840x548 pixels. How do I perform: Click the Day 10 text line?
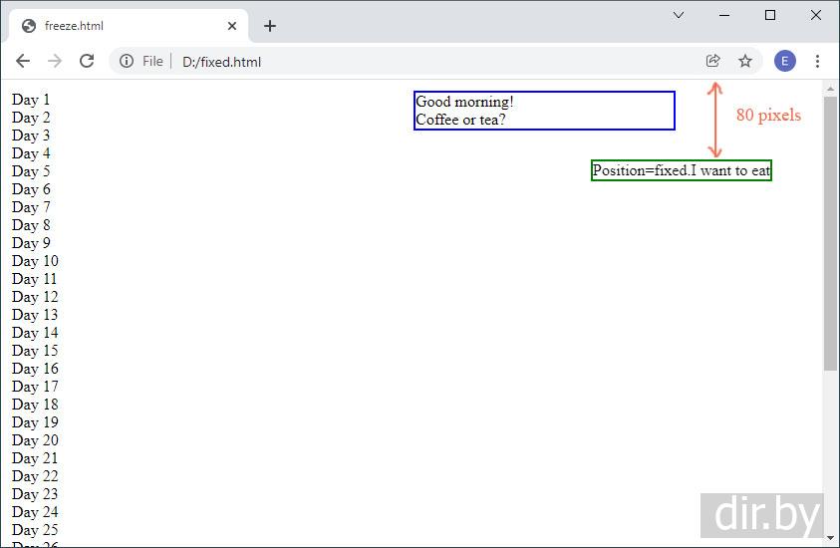pyautogui.click(x=35, y=261)
